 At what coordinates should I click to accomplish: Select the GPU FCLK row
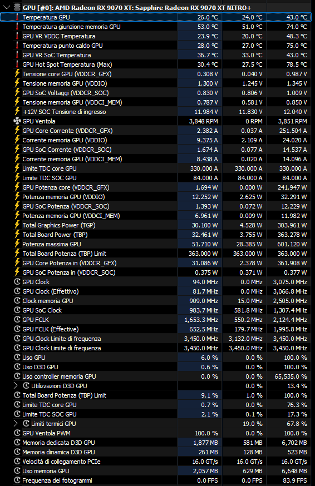(x=156, y=320)
